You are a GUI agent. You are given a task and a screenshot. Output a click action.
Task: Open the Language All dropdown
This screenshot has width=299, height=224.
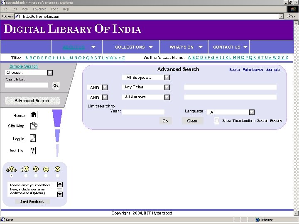tap(252, 112)
